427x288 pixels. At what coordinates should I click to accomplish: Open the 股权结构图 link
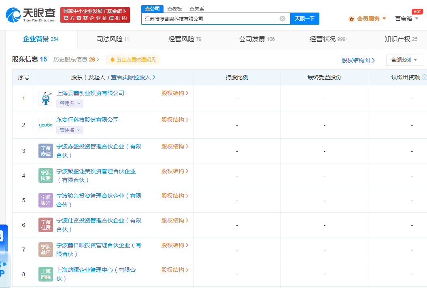click(x=358, y=60)
